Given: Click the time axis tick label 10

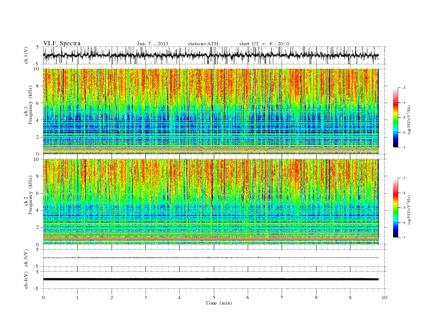Looking at the screenshot, I should (x=384, y=297).
